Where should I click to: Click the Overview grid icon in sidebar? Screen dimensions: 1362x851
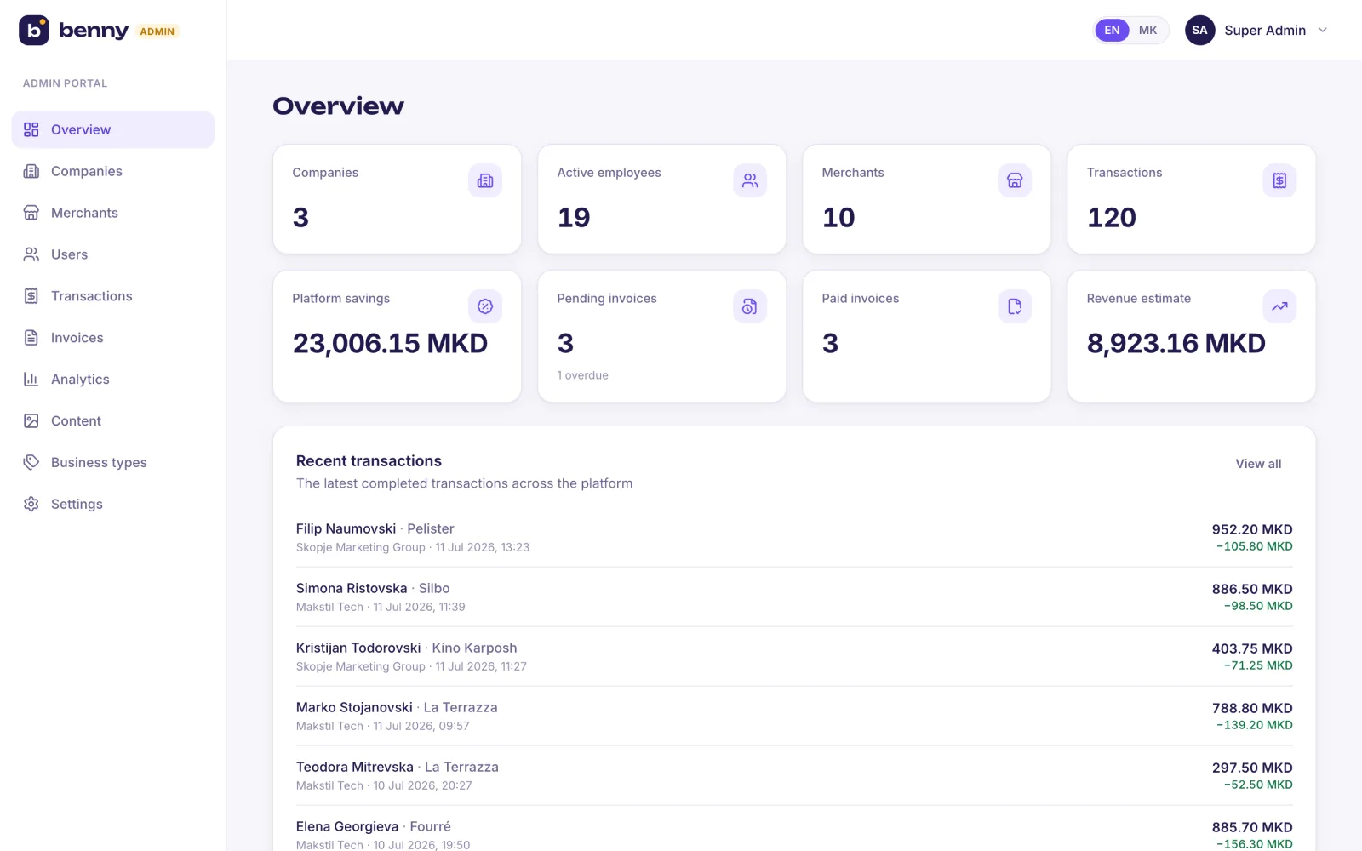point(31,129)
